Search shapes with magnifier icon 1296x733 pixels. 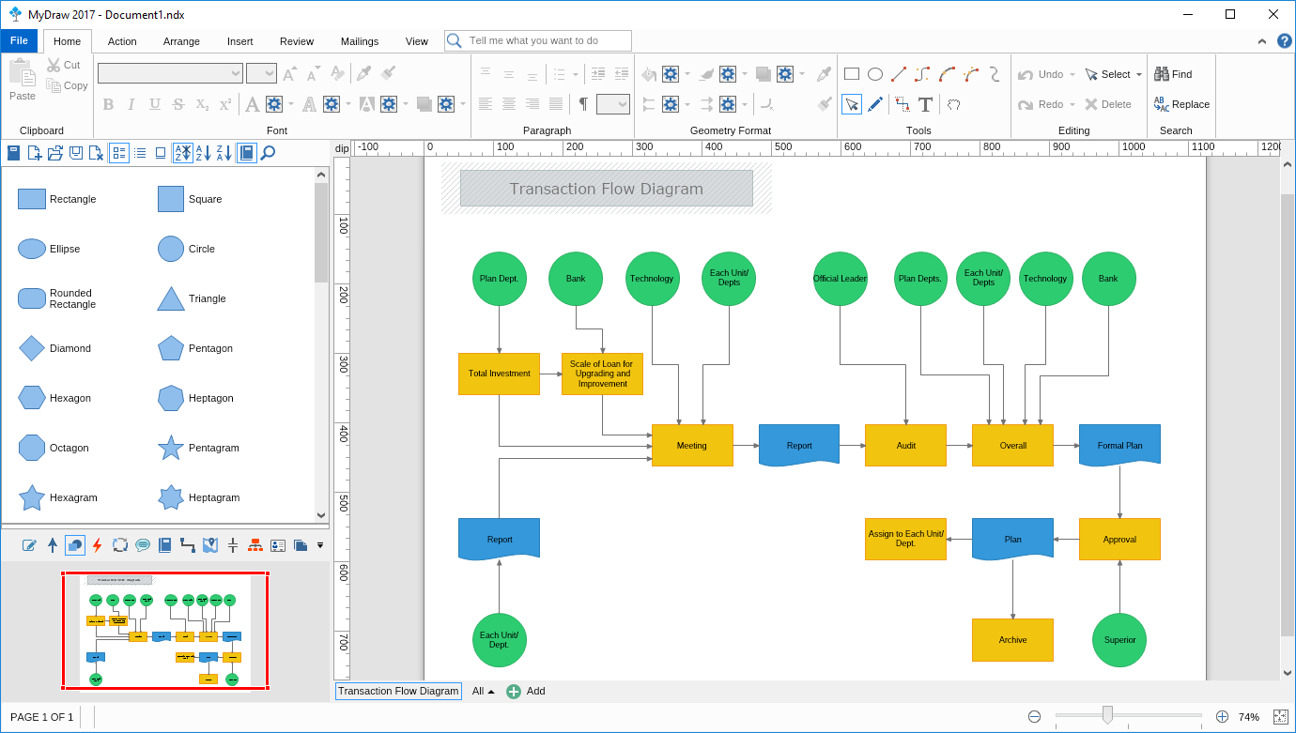268,153
